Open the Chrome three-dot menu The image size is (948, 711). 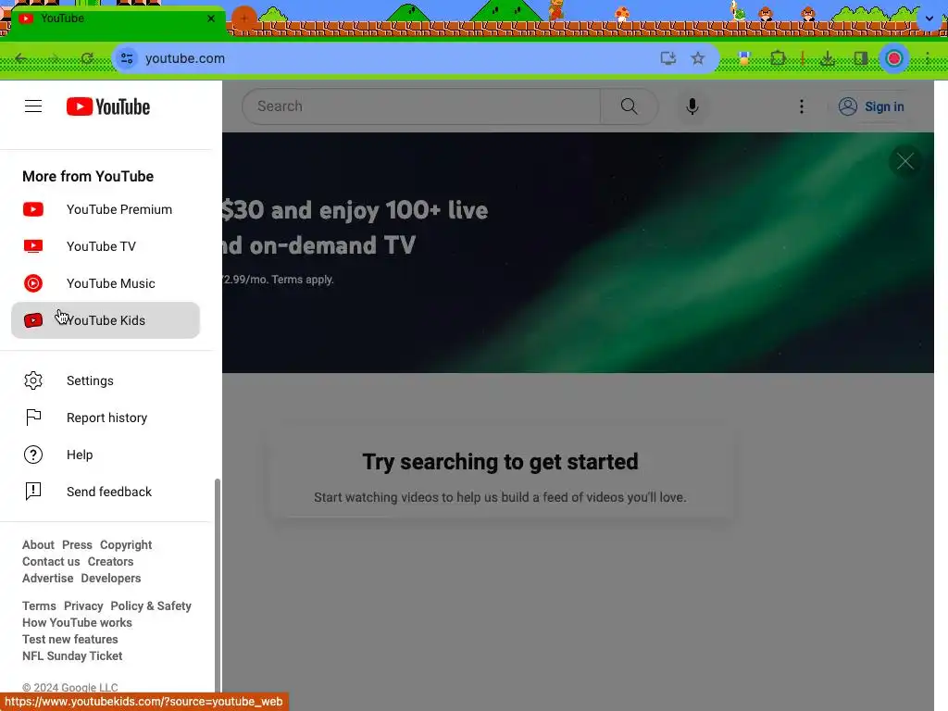[928, 58]
